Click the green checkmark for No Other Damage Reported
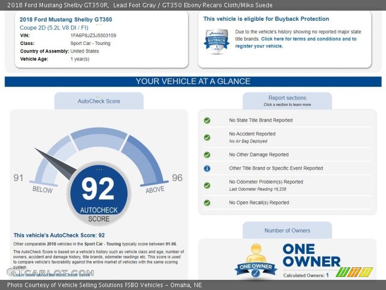Image resolution: width=386 pixels, height=290 pixels. point(207,155)
